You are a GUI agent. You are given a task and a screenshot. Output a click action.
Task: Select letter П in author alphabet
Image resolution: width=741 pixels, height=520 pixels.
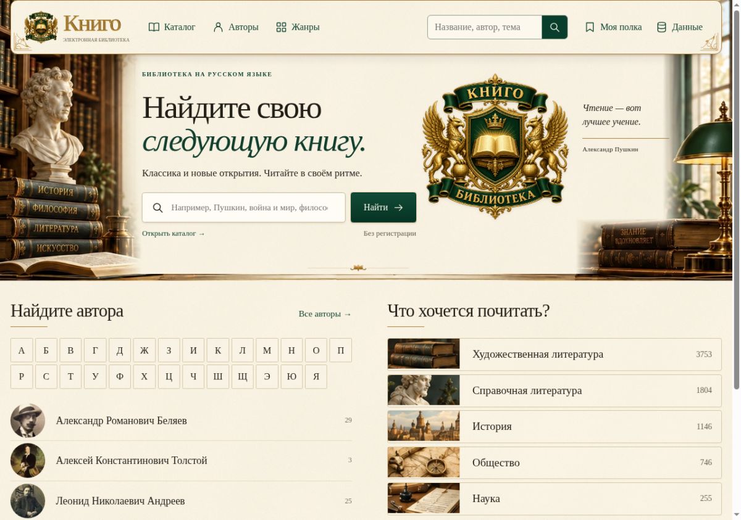pyautogui.click(x=341, y=350)
